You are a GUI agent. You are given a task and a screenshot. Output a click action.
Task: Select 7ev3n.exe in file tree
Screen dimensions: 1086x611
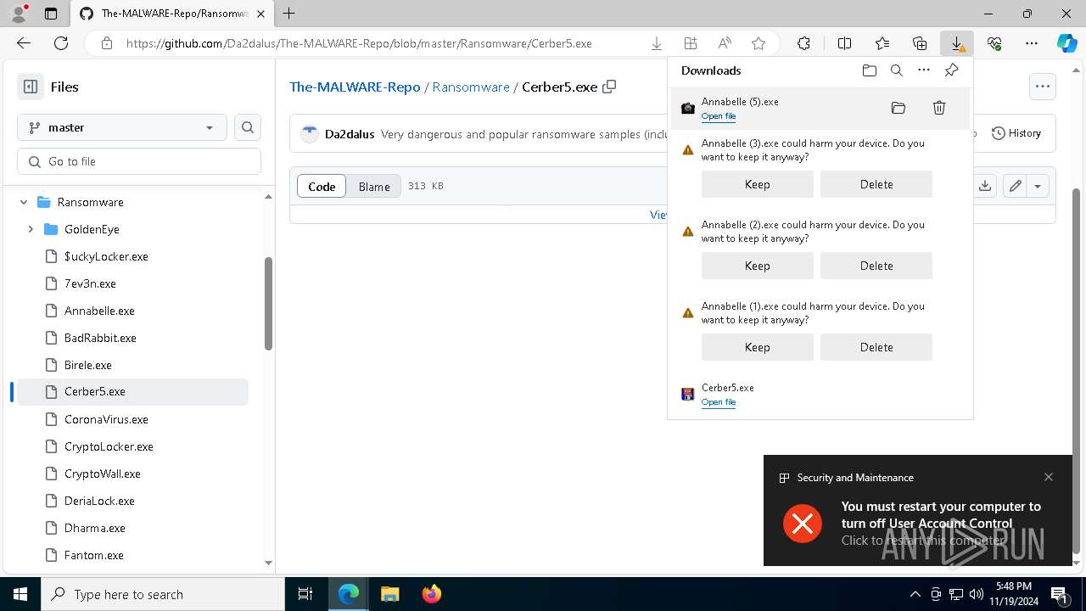90,283
